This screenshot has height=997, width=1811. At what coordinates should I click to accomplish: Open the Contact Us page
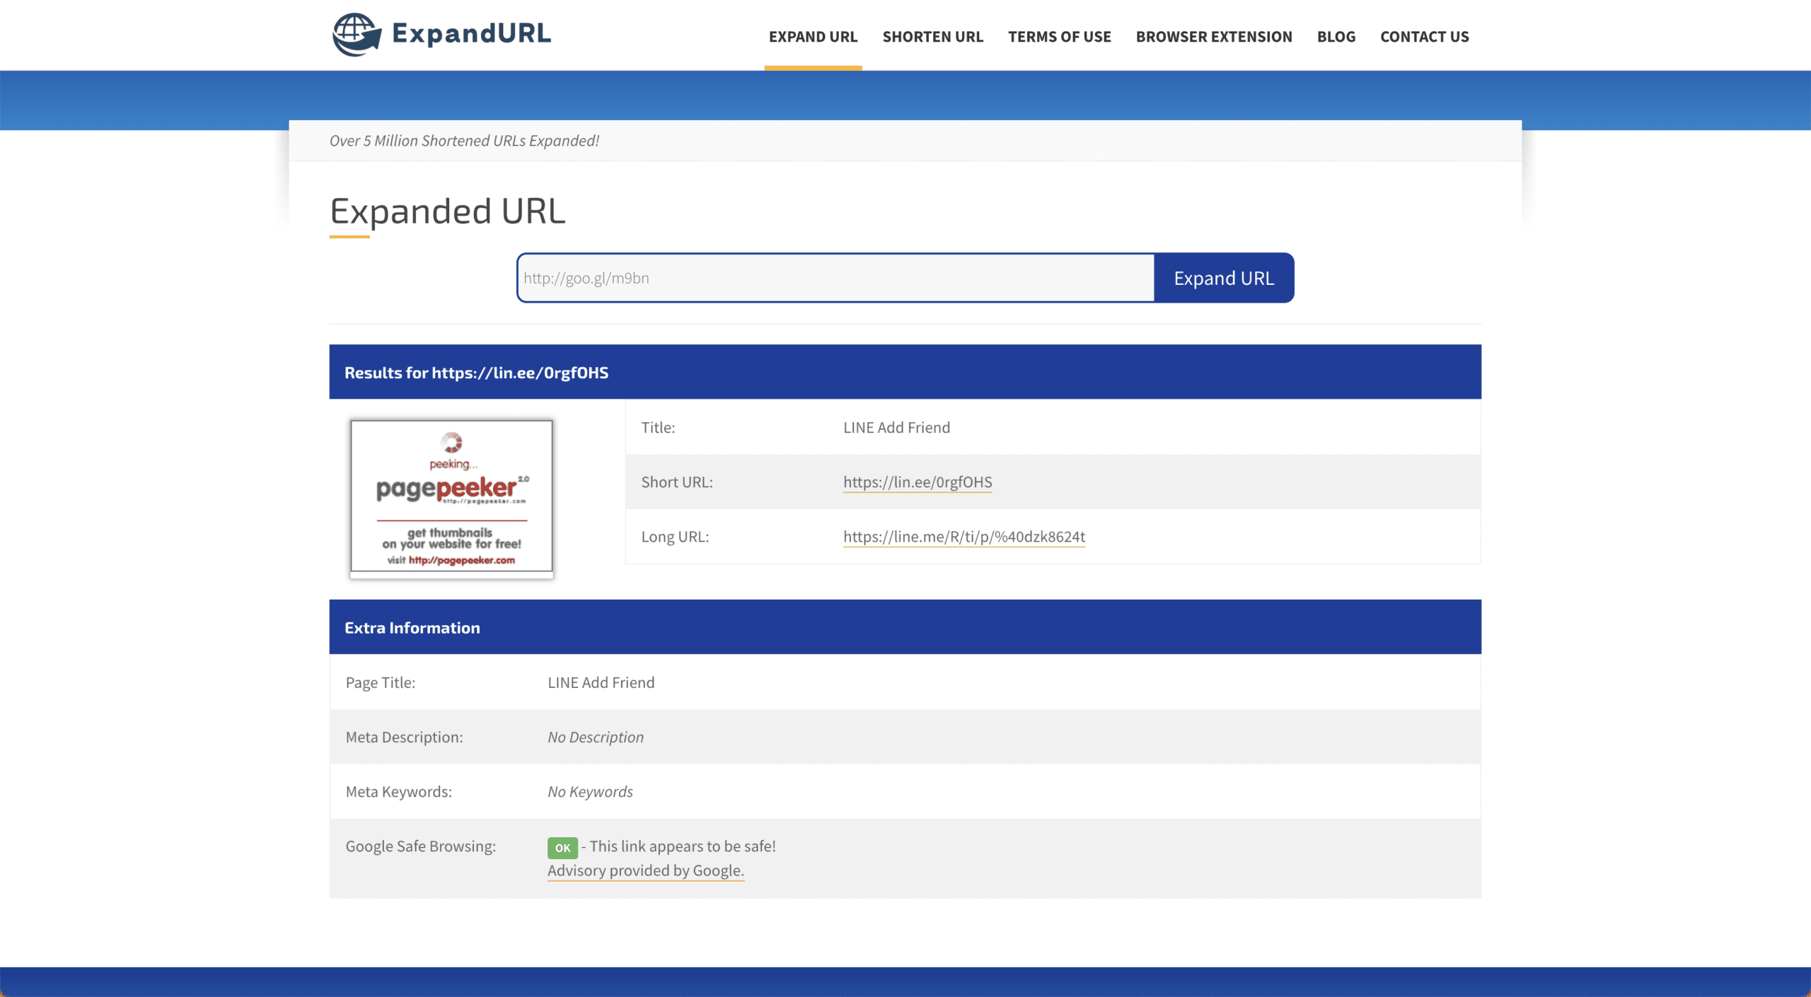1424,37
